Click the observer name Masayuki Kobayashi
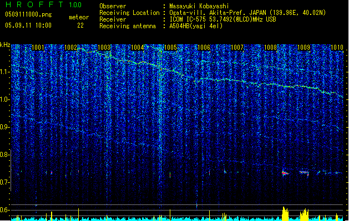 (199, 6)
